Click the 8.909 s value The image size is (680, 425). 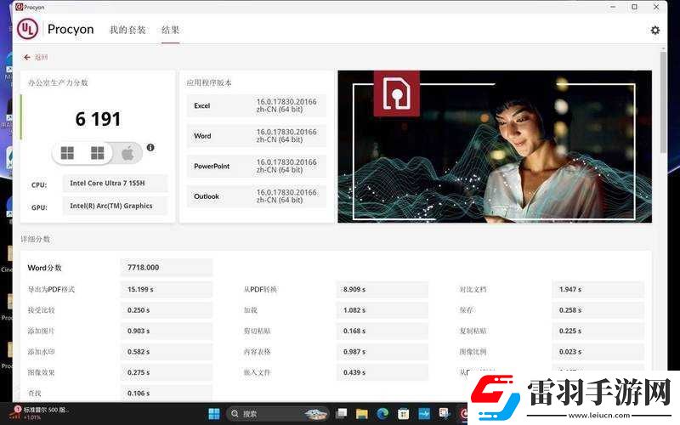[382, 289]
